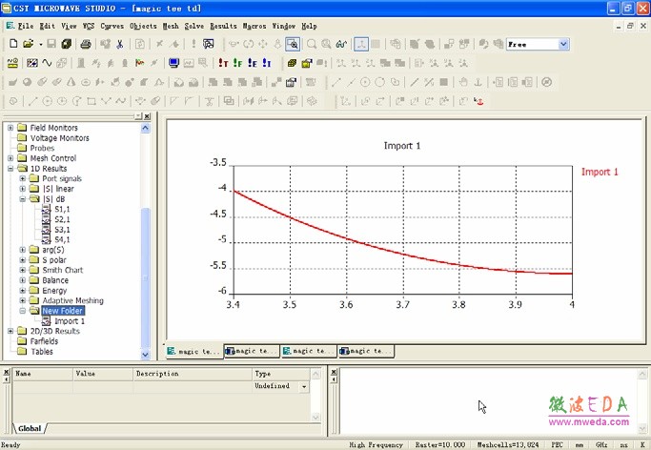Expand the Smith Chart folder

(23, 270)
